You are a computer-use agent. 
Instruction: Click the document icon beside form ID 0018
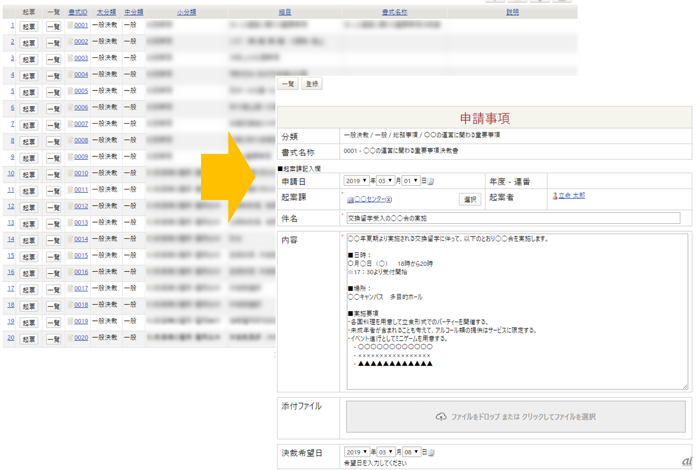click(x=70, y=305)
